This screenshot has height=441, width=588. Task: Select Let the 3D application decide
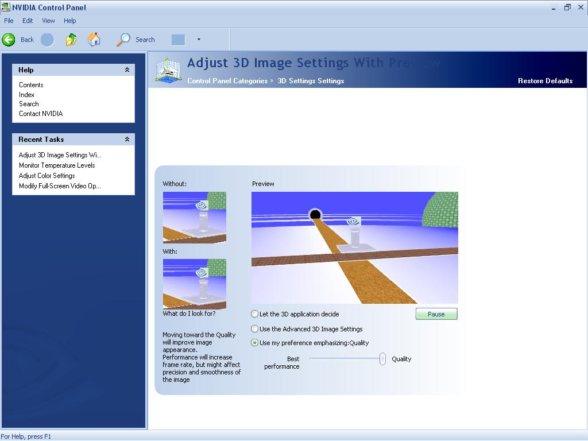[x=254, y=314]
